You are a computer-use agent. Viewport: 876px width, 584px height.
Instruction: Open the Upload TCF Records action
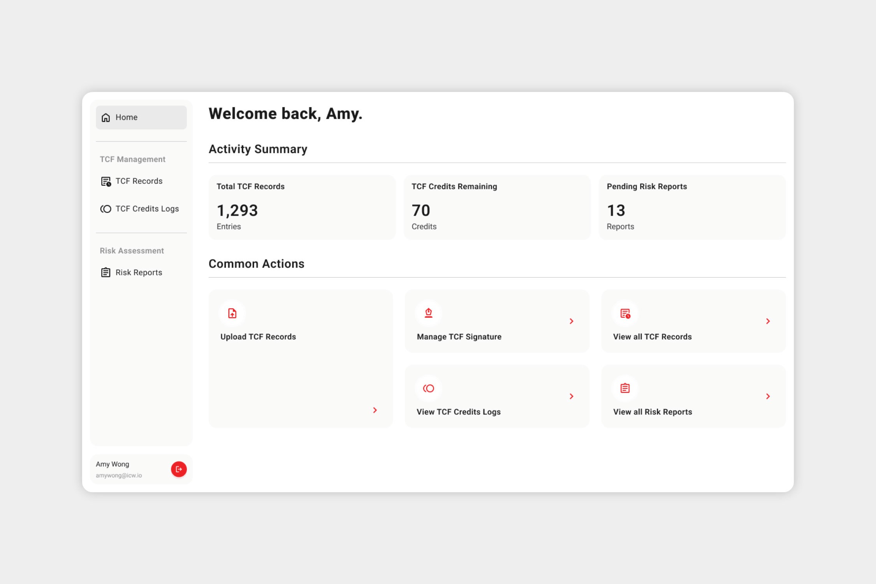(259, 337)
